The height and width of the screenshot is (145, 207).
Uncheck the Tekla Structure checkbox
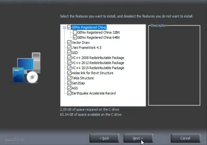(69, 78)
